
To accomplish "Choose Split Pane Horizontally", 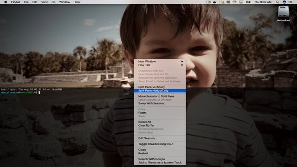I will coord(160,90).
